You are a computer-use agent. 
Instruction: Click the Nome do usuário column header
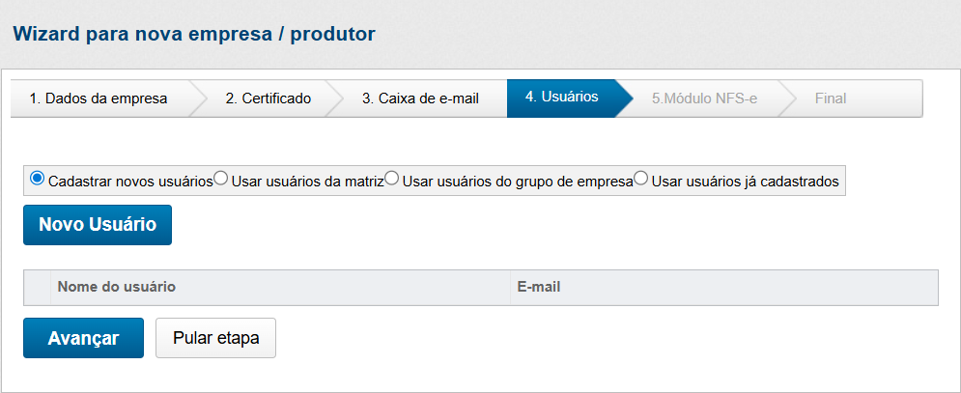pos(117,288)
